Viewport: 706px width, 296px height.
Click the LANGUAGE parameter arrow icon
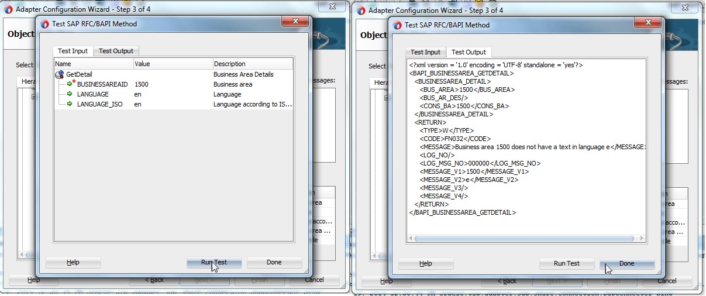(70, 94)
